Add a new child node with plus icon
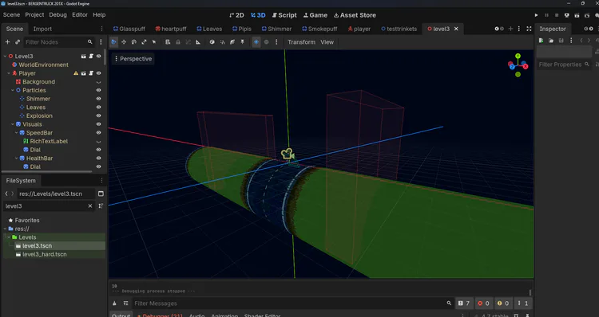The image size is (599, 317). (x=7, y=42)
